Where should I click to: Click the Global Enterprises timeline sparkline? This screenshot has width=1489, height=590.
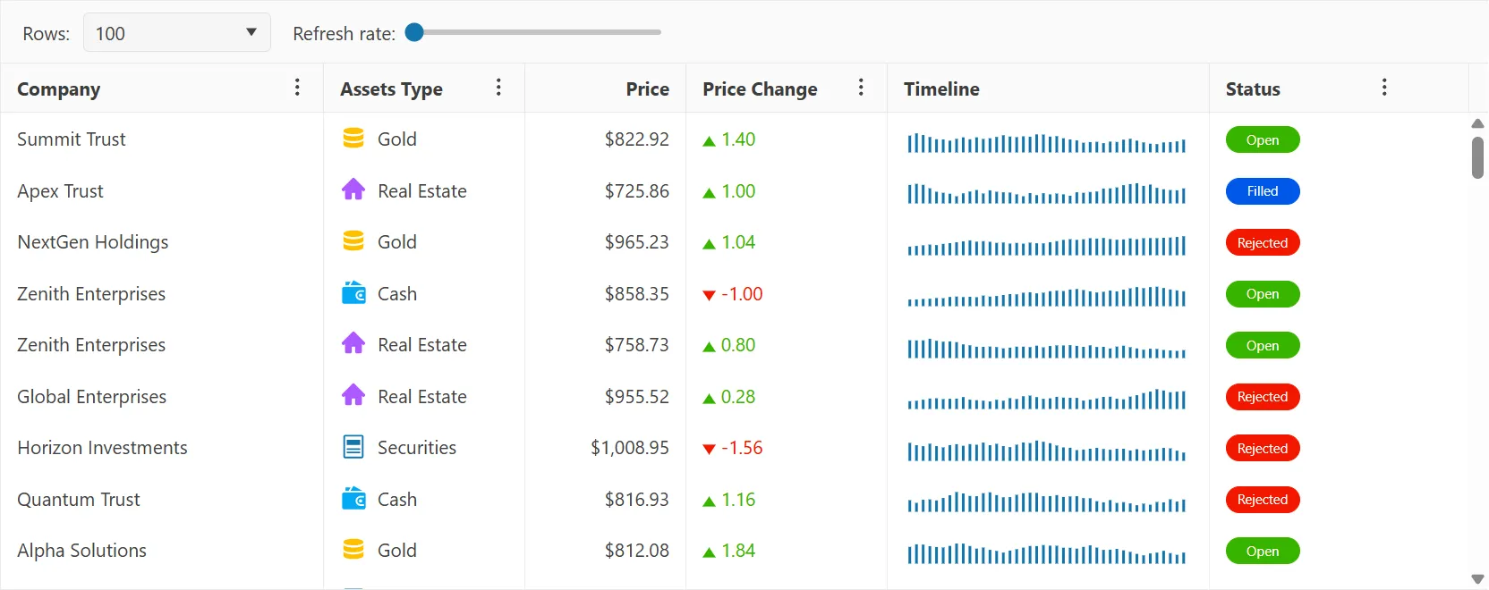pyautogui.click(x=1046, y=399)
